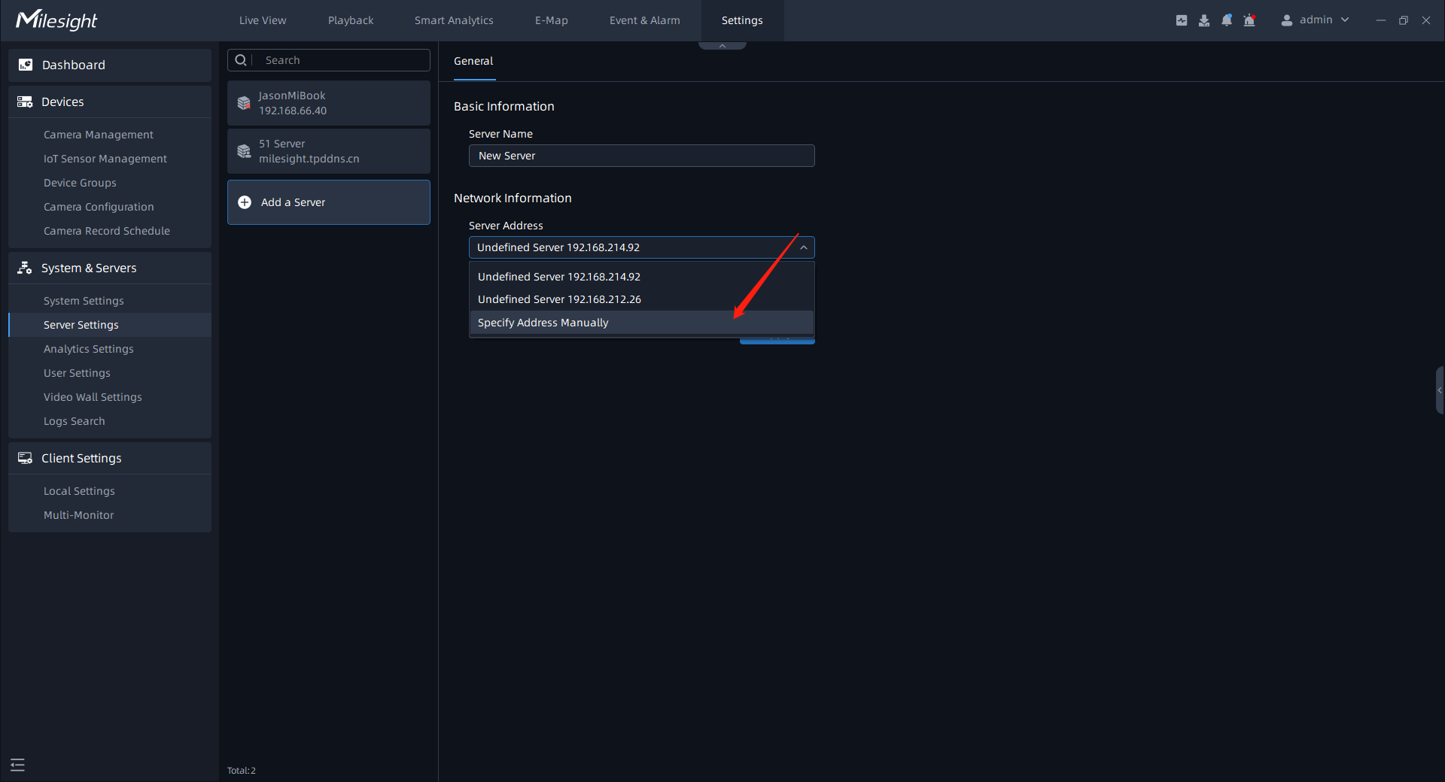Switch to the Live View tab

263,20
